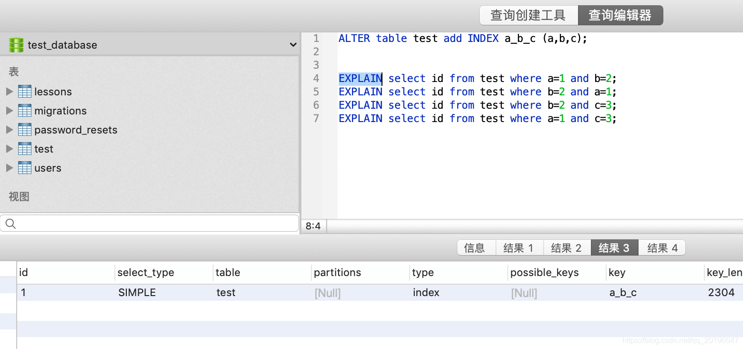Select the password_resets table row
The image size is (743, 349).
[x=150, y=130]
